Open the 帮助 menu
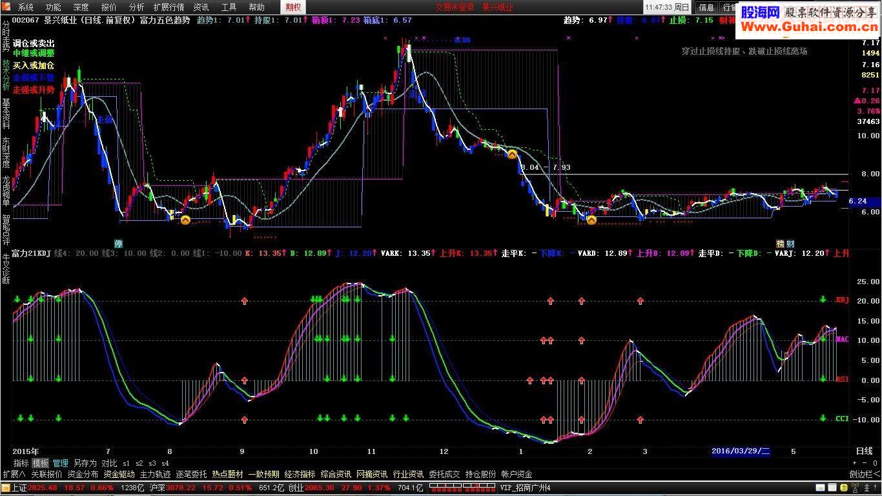Screen dimensions: 882x496 256,7
